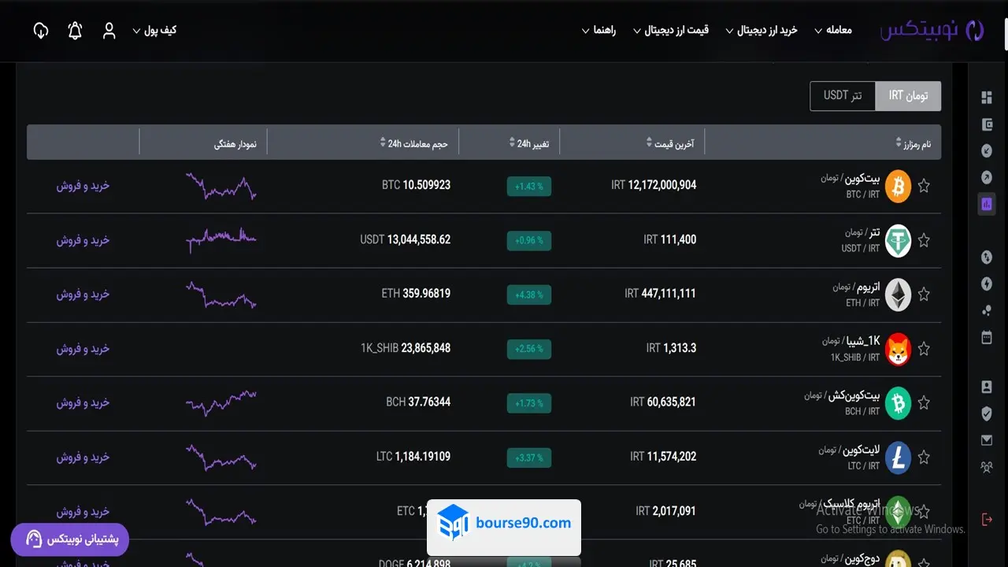Click the Litecoin weekly chart thumbnail
The width and height of the screenshot is (1008, 567).
tap(220, 457)
